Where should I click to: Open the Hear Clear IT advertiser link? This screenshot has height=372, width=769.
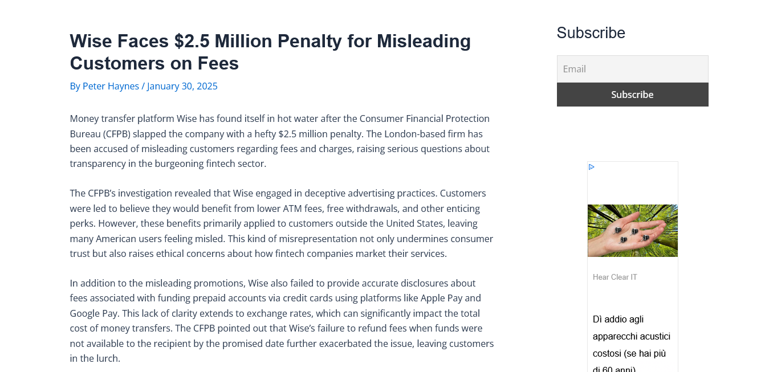tap(615, 277)
